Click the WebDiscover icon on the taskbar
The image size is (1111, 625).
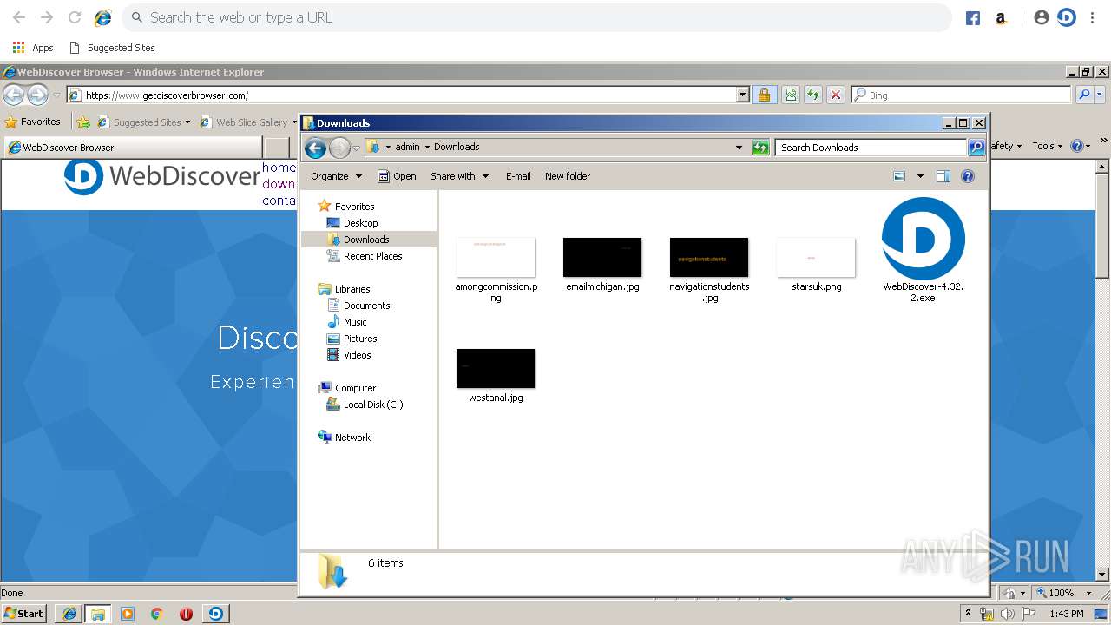click(x=215, y=614)
